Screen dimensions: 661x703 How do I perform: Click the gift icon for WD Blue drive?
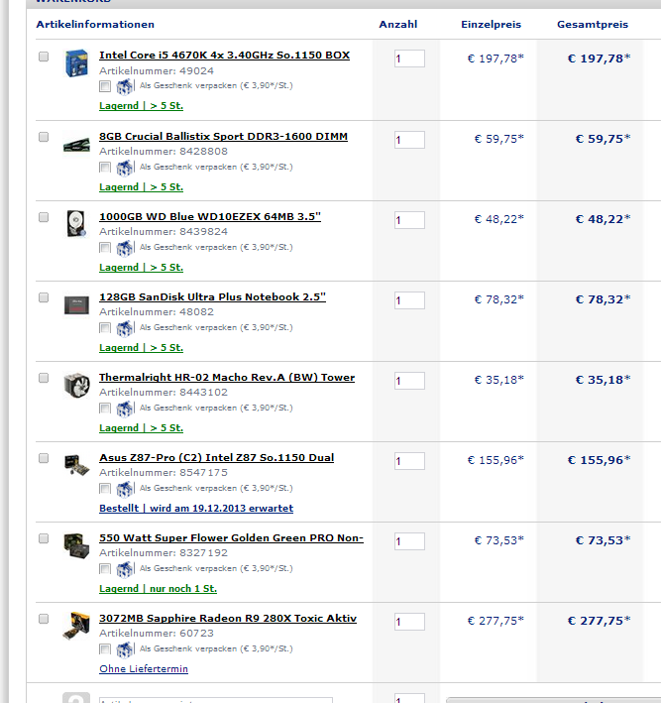pyautogui.click(x=124, y=248)
